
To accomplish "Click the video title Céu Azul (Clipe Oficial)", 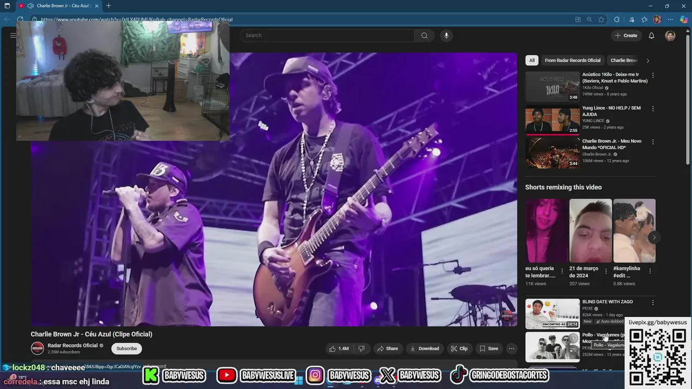I will click(91, 334).
